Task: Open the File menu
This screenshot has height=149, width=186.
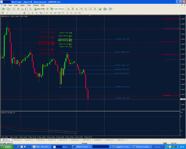Action: click(x=5, y=5)
